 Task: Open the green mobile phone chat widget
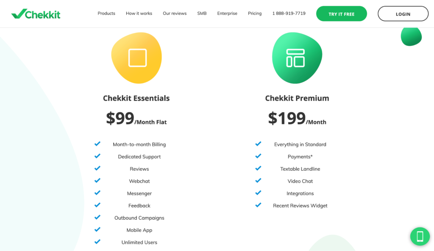tap(420, 236)
